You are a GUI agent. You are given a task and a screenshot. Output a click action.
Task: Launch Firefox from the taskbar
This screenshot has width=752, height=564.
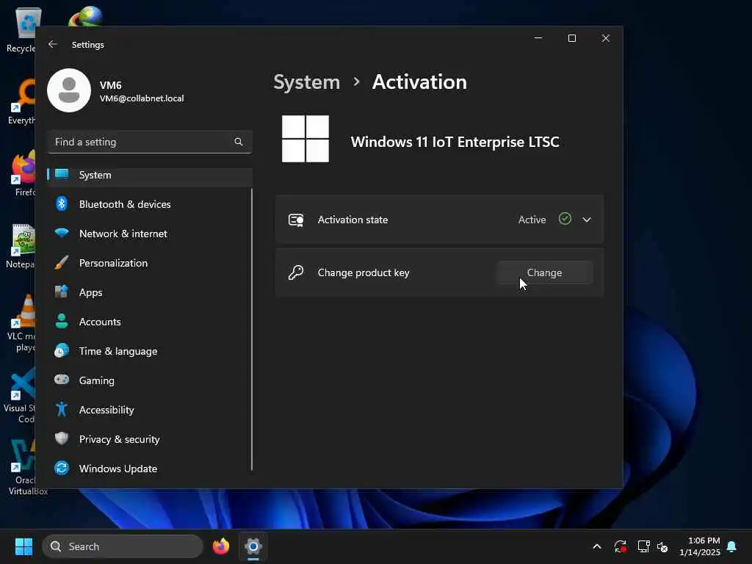pyautogui.click(x=220, y=546)
